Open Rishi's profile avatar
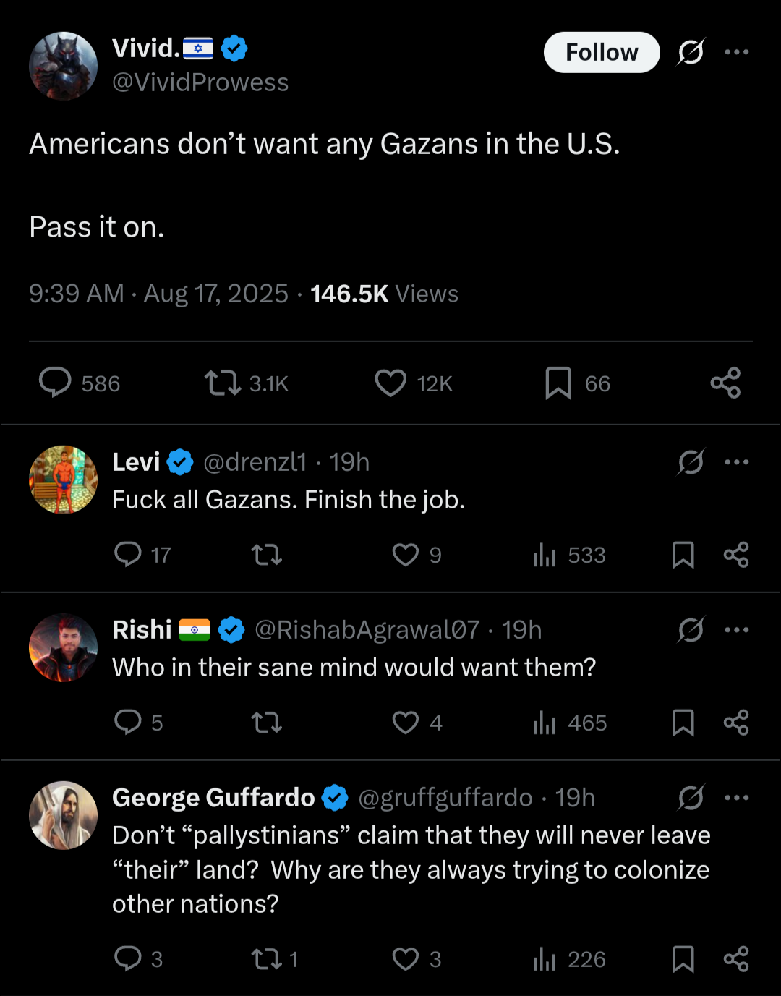This screenshot has height=996, width=781. [x=63, y=648]
